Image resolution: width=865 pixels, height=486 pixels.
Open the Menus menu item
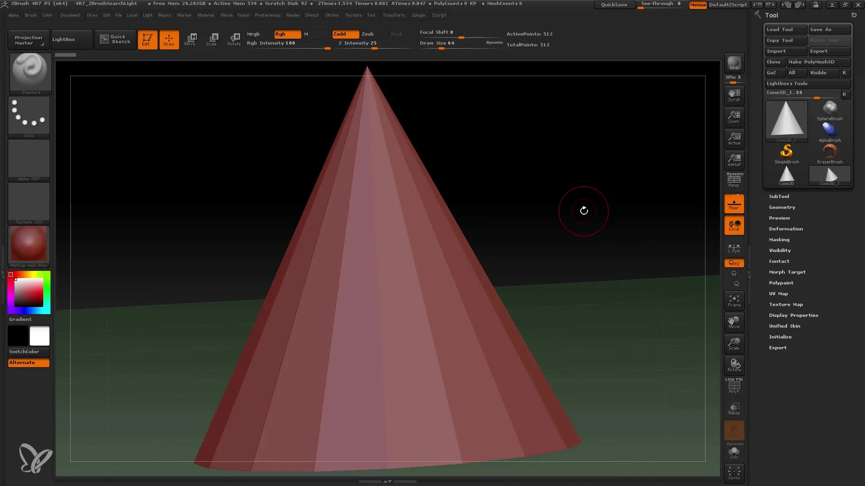pos(697,4)
